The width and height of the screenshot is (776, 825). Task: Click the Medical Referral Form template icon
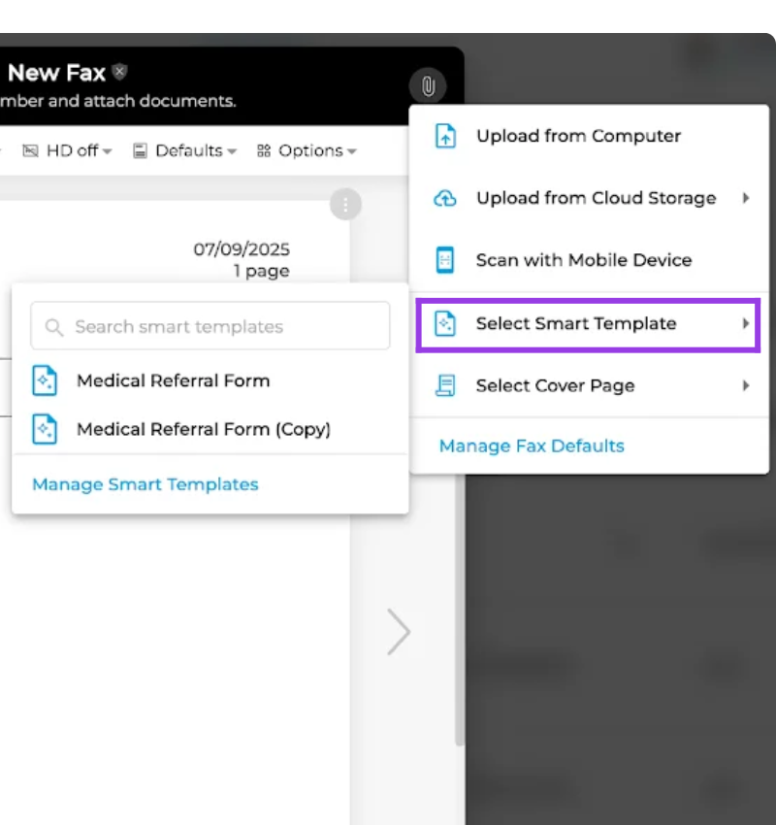[x=45, y=380]
